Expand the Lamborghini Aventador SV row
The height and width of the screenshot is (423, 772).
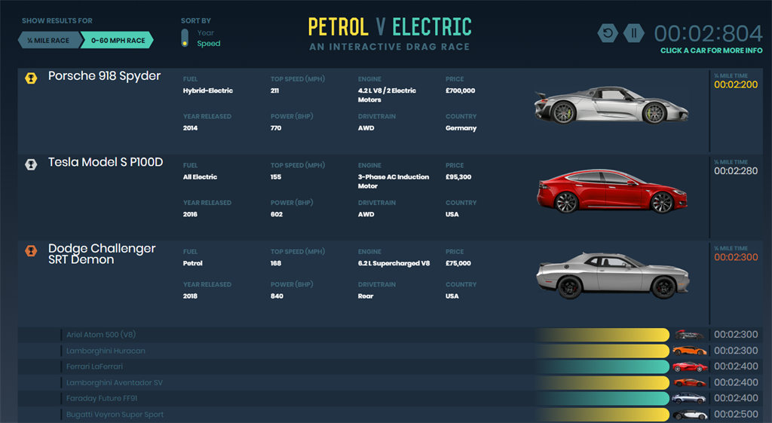114,382
